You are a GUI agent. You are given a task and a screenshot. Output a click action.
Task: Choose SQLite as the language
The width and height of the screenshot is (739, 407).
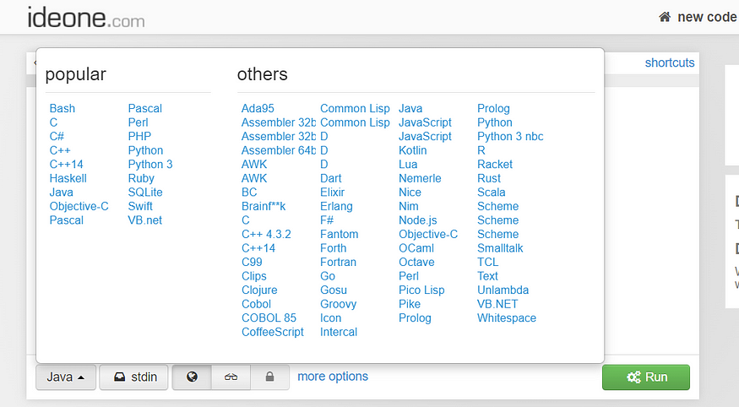145,193
